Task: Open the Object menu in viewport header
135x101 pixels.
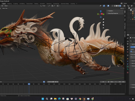Action: (6, 6)
